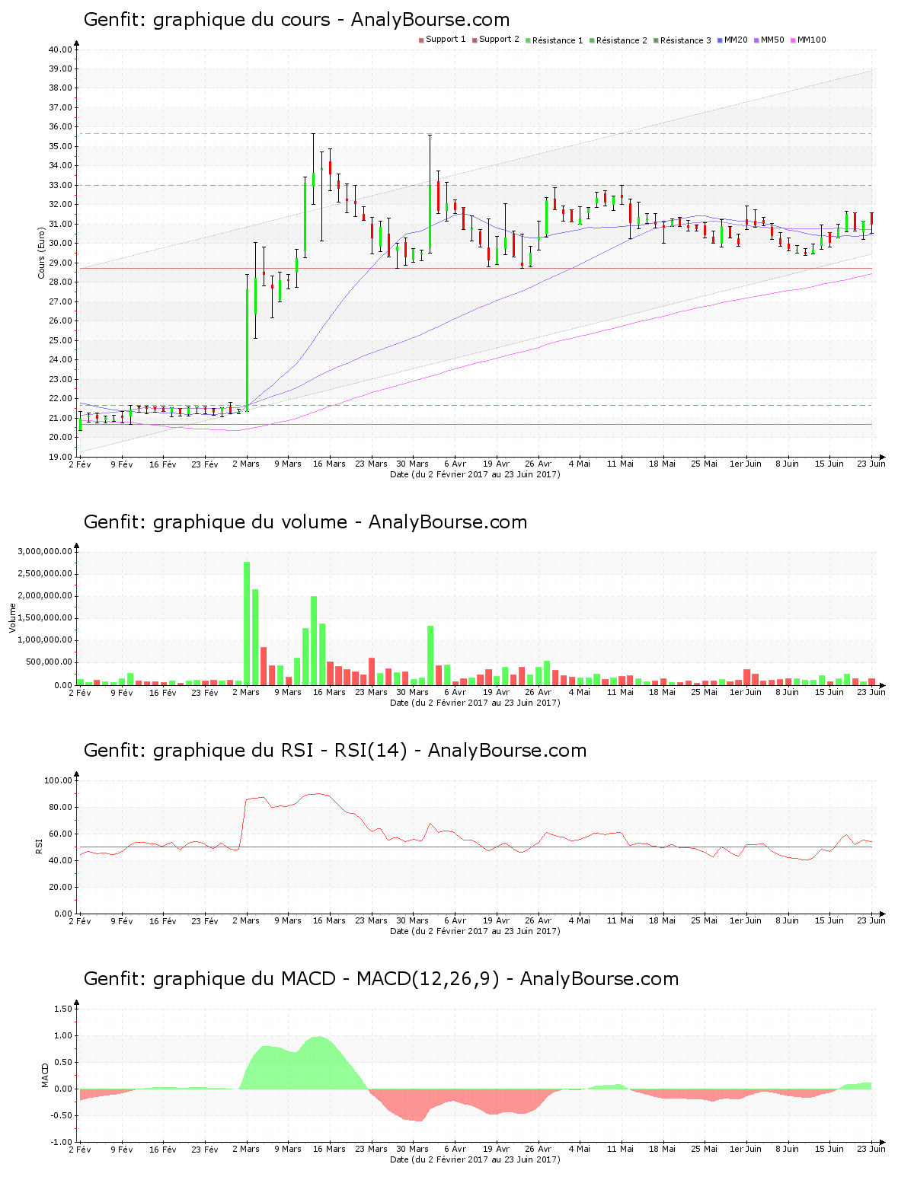The image size is (914, 1180).
Task: Click the -0.50 MACD axis value
Action: pyautogui.click(x=61, y=1115)
